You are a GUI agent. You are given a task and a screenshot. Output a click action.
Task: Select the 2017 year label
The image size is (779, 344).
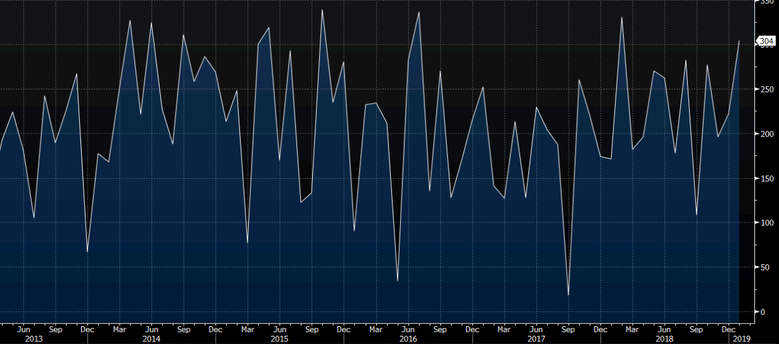click(x=536, y=339)
